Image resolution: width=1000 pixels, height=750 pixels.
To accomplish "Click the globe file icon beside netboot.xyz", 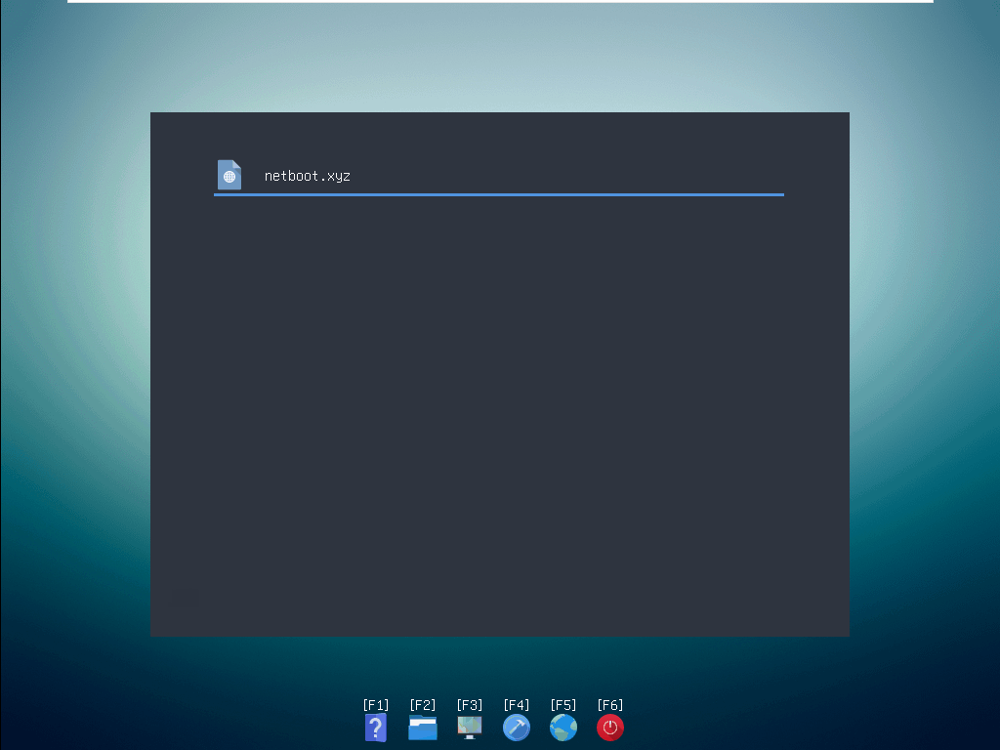I will pos(229,175).
